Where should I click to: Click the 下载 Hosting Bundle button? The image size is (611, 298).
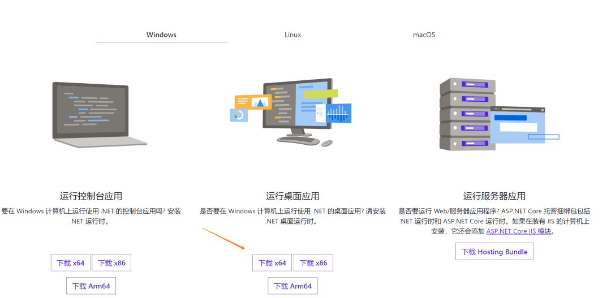pos(494,252)
